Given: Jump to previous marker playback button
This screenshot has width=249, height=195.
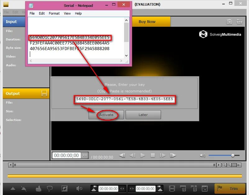Looking at the screenshot, I should [122, 155].
